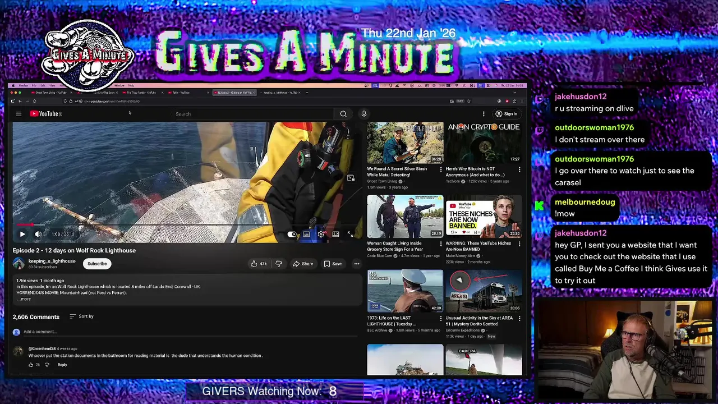Open @Greenhead24 commenter profile picture
The height and width of the screenshot is (404, 718).
[18, 352]
